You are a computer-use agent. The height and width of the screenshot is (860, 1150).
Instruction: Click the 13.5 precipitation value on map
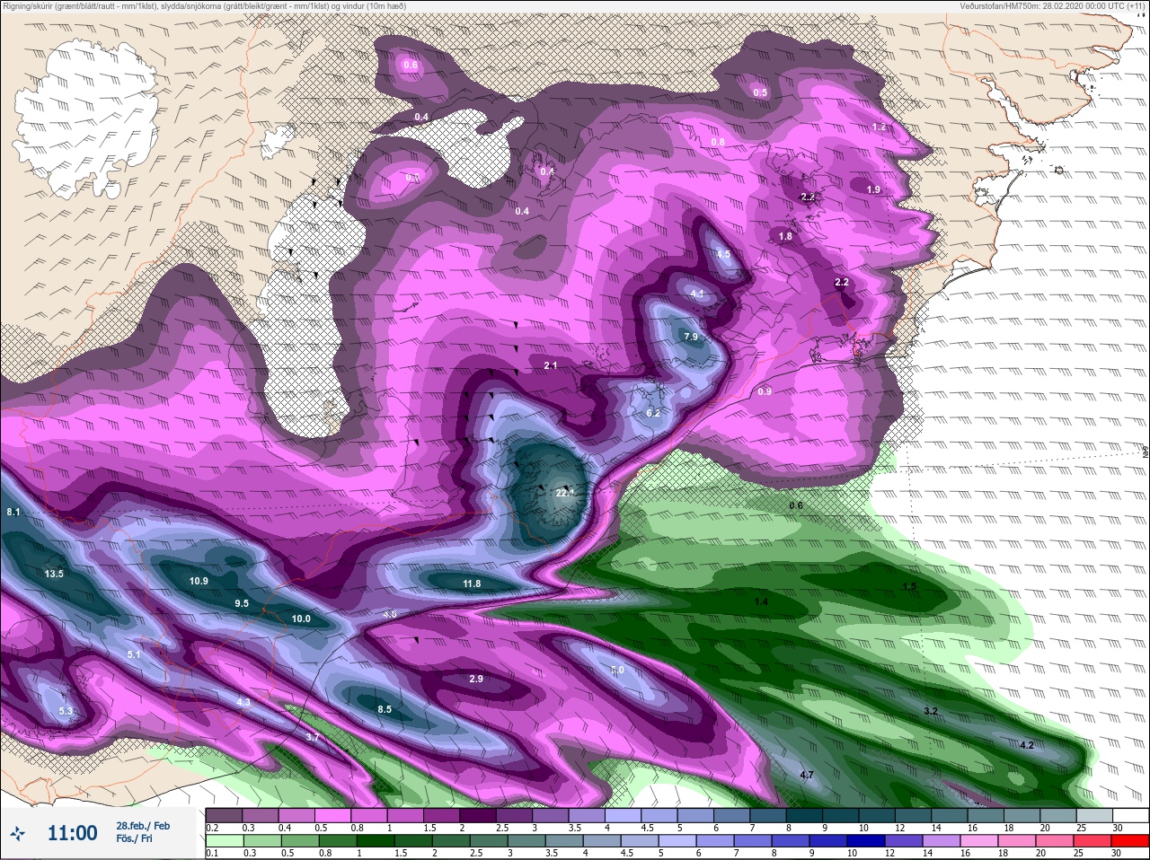click(54, 574)
